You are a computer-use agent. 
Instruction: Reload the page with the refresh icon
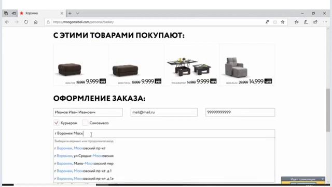[26, 22]
